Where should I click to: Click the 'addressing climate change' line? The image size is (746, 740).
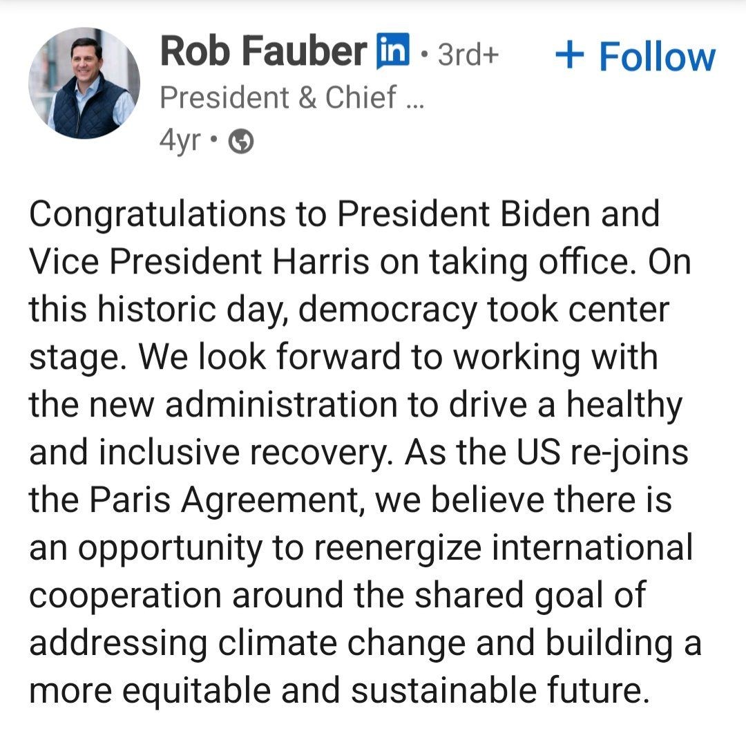[x=247, y=643]
